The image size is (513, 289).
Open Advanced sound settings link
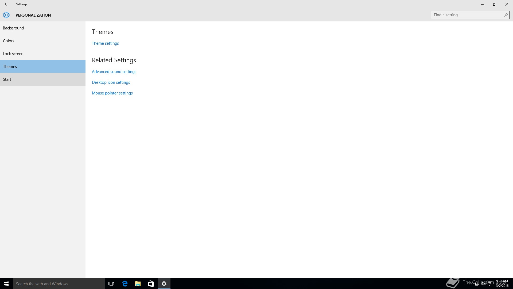[114, 72]
